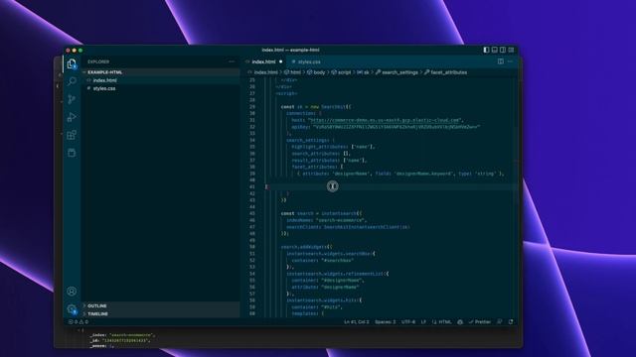Viewport: 636px width, 357px height.
Task: Click index.html in the breadcrumb
Action: point(265,72)
